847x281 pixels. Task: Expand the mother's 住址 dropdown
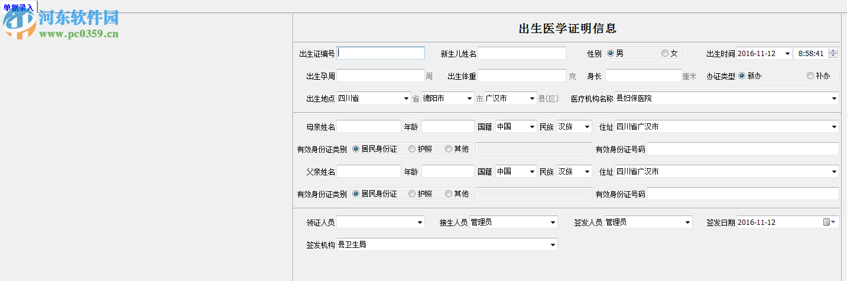[x=834, y=126]
